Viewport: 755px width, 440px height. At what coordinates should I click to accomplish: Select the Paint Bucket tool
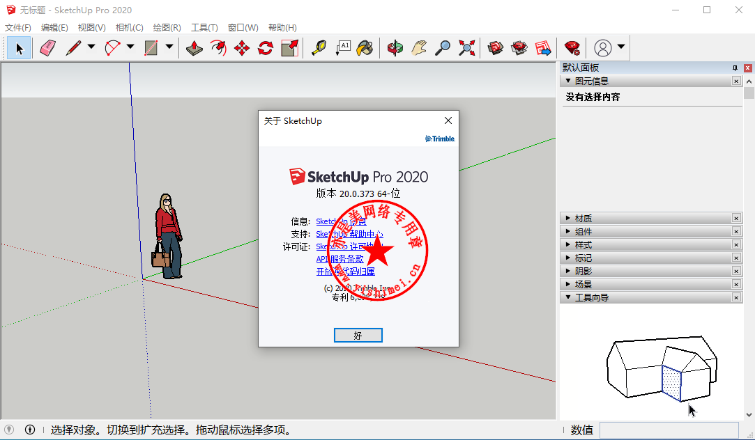tap(365, 48)
